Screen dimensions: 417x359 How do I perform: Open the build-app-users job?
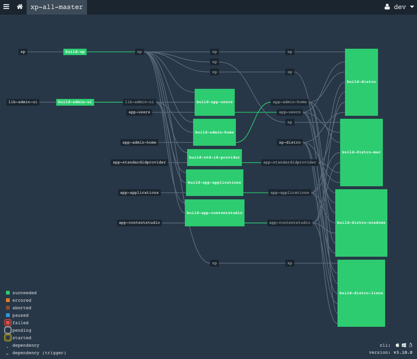tap(214, 102)
